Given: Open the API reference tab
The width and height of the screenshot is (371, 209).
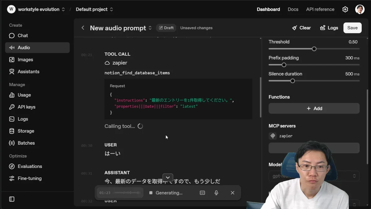Looking at the screenshot, I should click(320, 9).
